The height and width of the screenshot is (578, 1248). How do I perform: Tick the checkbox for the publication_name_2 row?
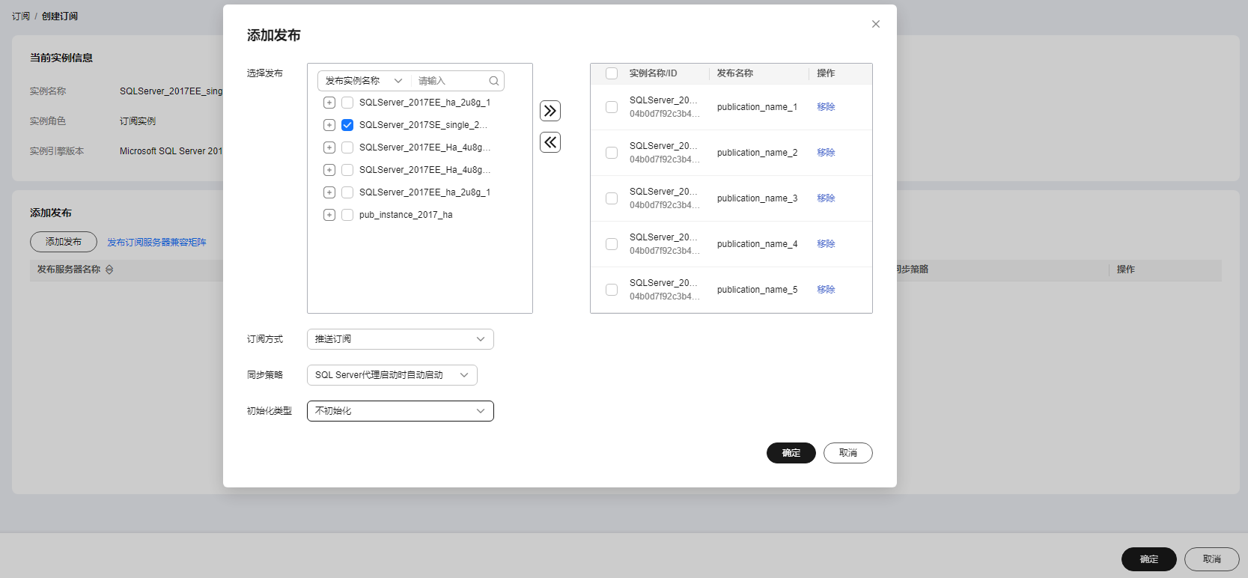click(x=612, y=153)
